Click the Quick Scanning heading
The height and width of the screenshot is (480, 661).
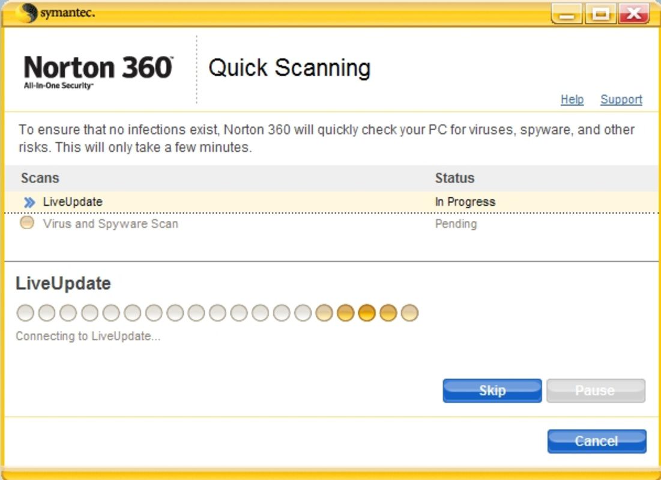(x=289, y=68)
